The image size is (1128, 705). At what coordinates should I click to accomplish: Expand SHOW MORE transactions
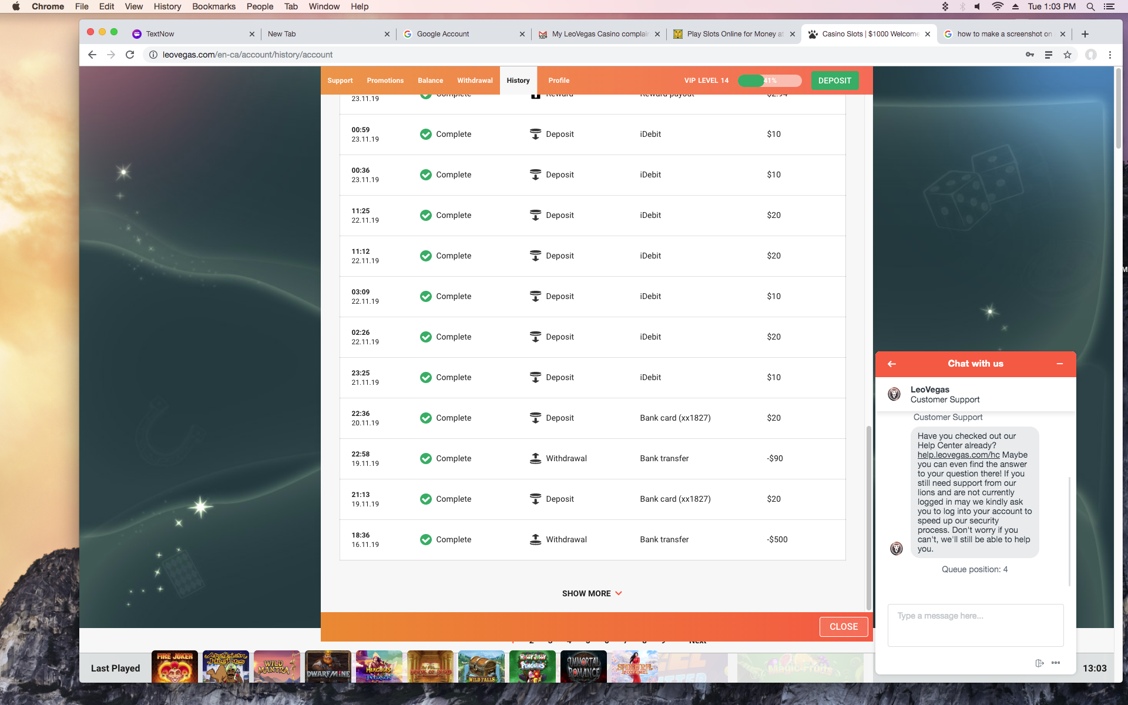[x=592, y=593]
